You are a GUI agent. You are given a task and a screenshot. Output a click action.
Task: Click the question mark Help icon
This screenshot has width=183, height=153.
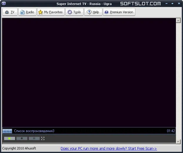[x=89, y=12]
